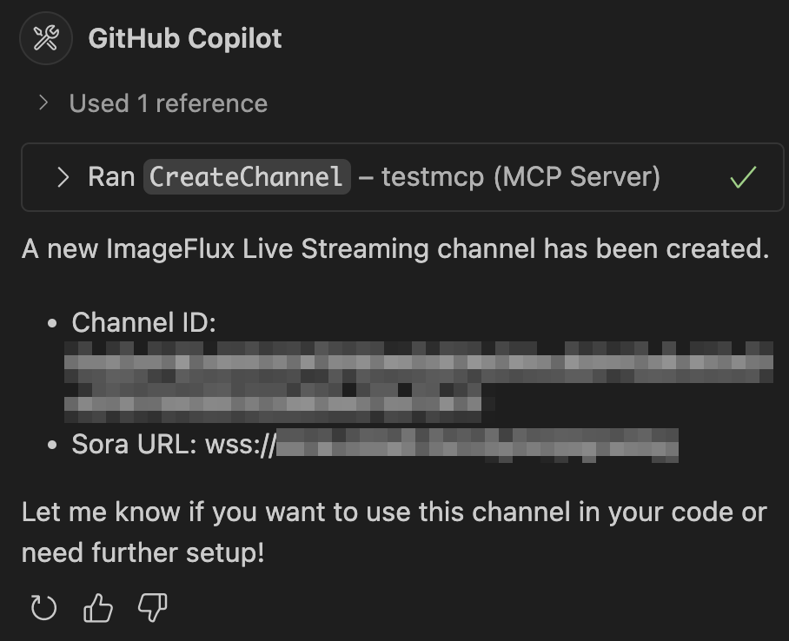Expand the Ran CreateChannel tool call chevron

pyautogui.click(x=63, y=177)
